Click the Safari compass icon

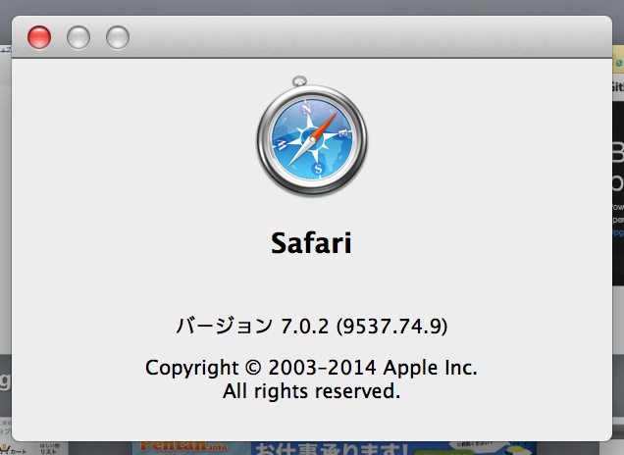(x=312, y=136)
